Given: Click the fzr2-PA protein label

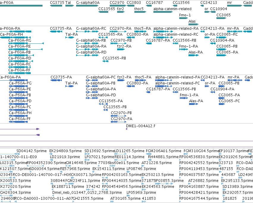Looking at the screenshot, I should pyautogui.click(x=124, y=77).
